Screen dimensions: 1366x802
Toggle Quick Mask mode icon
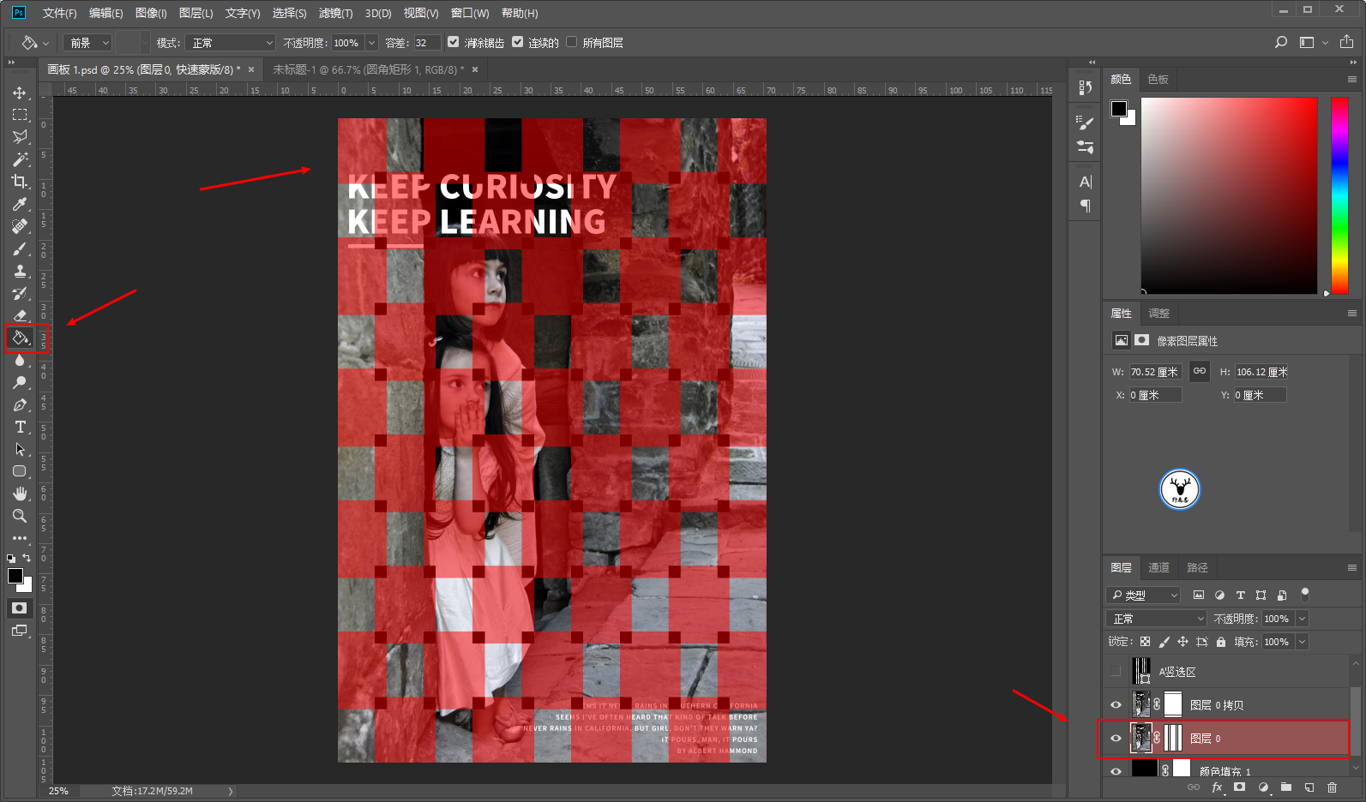tap(19, 607)
